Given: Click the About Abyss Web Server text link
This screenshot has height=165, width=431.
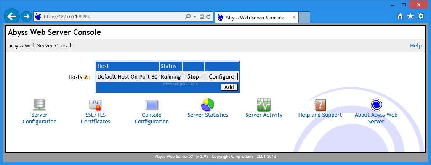Looking at the screenshot, I should pyautogui.click(x=376, y=118).
